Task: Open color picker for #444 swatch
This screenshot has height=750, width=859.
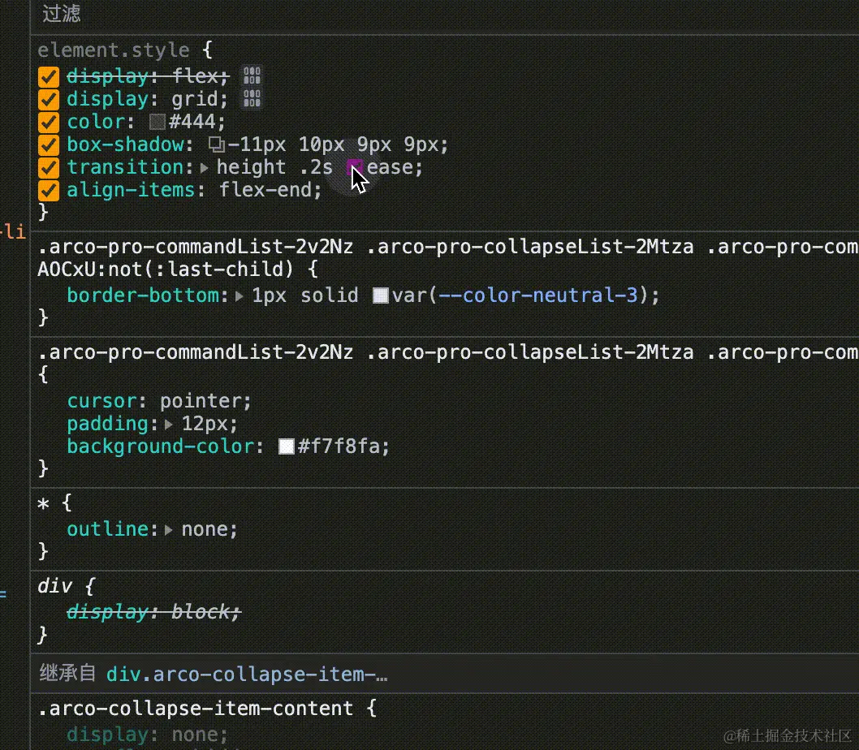Action: pos(158,122)
